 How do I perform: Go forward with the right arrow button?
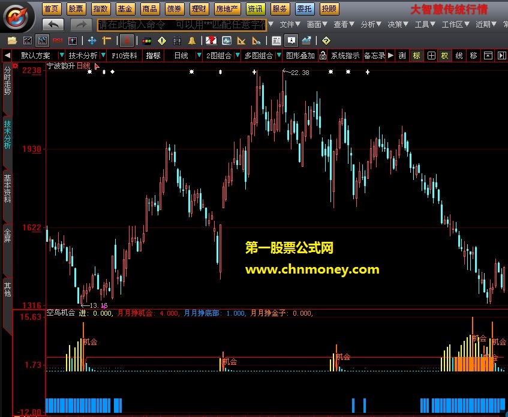81,25
